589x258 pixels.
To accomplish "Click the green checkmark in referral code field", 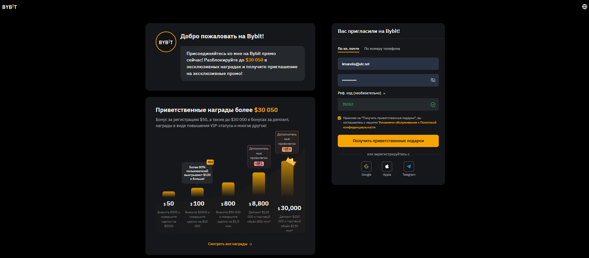I will (433, 105).
